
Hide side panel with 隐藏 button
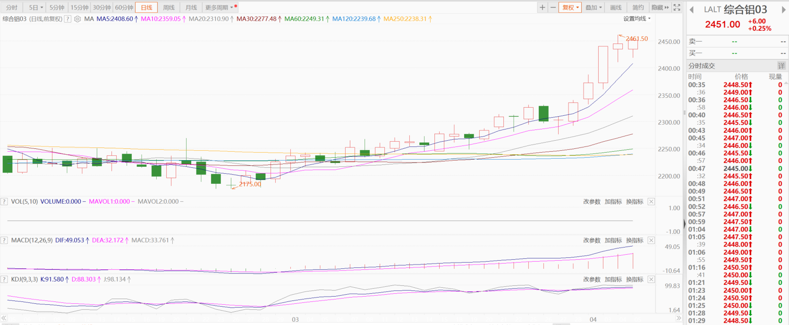click(660, 8)
